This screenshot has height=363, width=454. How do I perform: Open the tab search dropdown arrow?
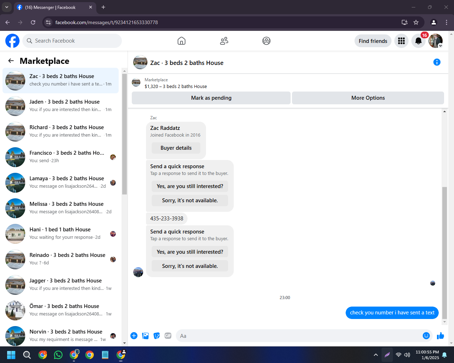[6, 7]
